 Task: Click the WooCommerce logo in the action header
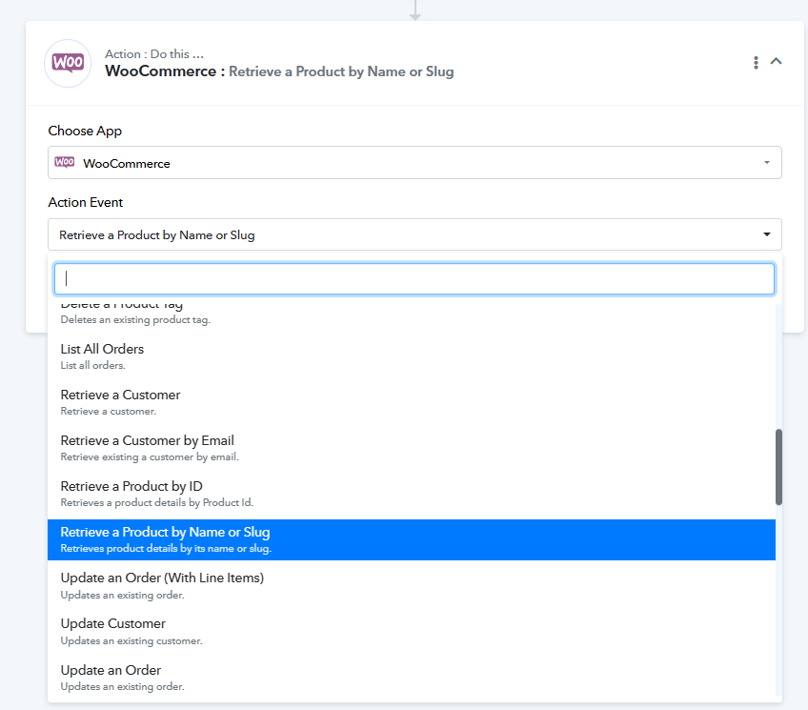68,63
